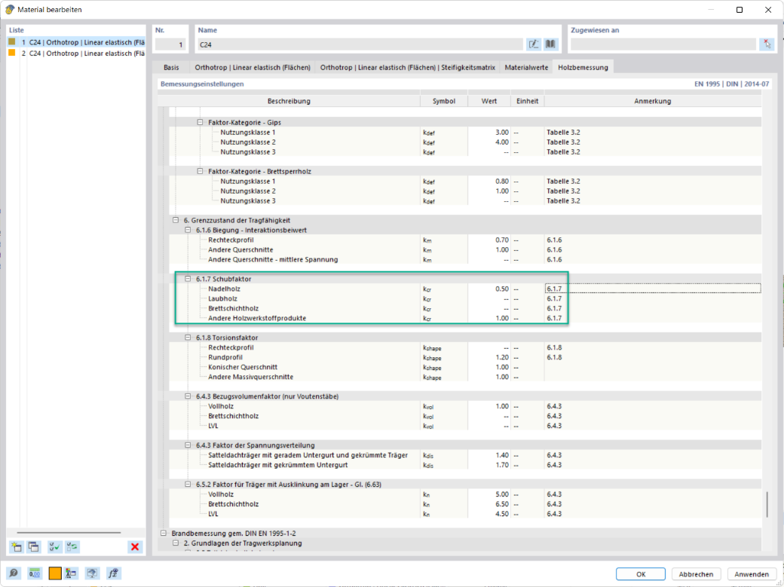Image resolution: width=784 pixels, height=587 pixels.
Task: Collapse the Brandbemessung gem. DIN EN 1995-1-2 group
Action: coord(164,533)
